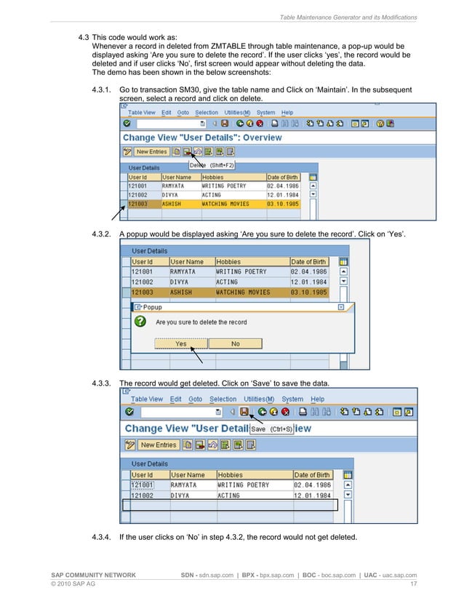Click 'Hobbies' column header in step 4.3.3
Image resolution: width=464 pixels, height=601 pixels.
point(255,475)
